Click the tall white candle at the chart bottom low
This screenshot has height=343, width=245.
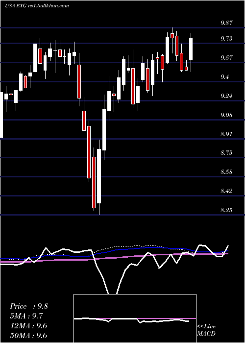99,176
